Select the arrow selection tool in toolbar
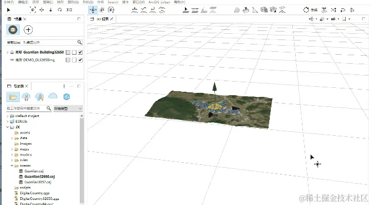 click(x=8, y=10)
